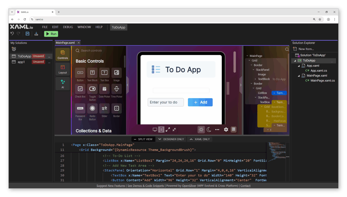Click the shrink-arrows collapse icon
The height and width of the screenshot is (197, 347).
174,130
